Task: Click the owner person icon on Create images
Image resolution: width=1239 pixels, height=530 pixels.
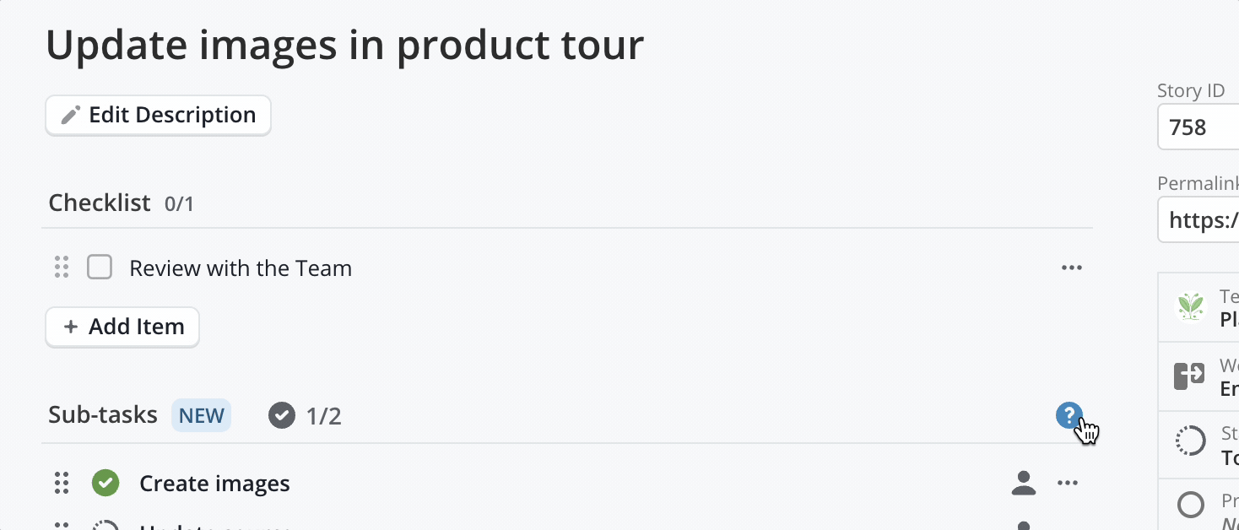Action: pyautogui.click(x=1024, y=484)
